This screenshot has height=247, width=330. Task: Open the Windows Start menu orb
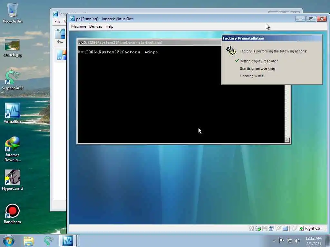pos(9,241)
